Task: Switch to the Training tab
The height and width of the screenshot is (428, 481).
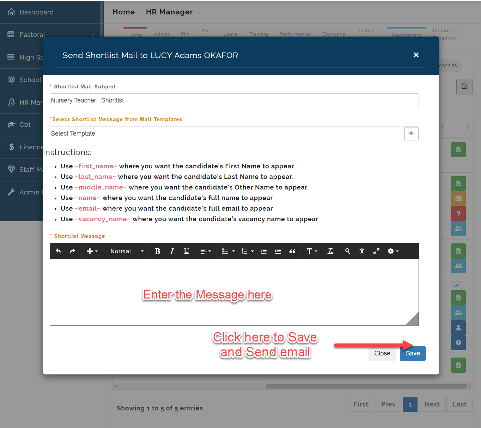Action: point(258,34)
